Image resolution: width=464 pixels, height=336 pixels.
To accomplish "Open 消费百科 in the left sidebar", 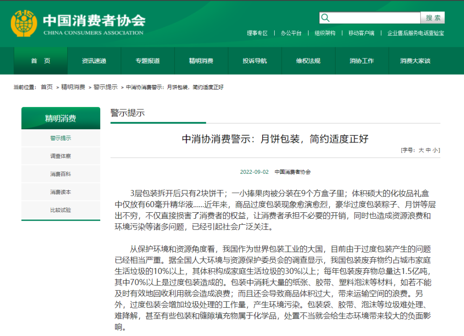I will (x=61, y=174).
